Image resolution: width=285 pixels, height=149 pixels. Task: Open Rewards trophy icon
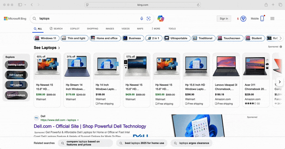click(x=243, y=18)
